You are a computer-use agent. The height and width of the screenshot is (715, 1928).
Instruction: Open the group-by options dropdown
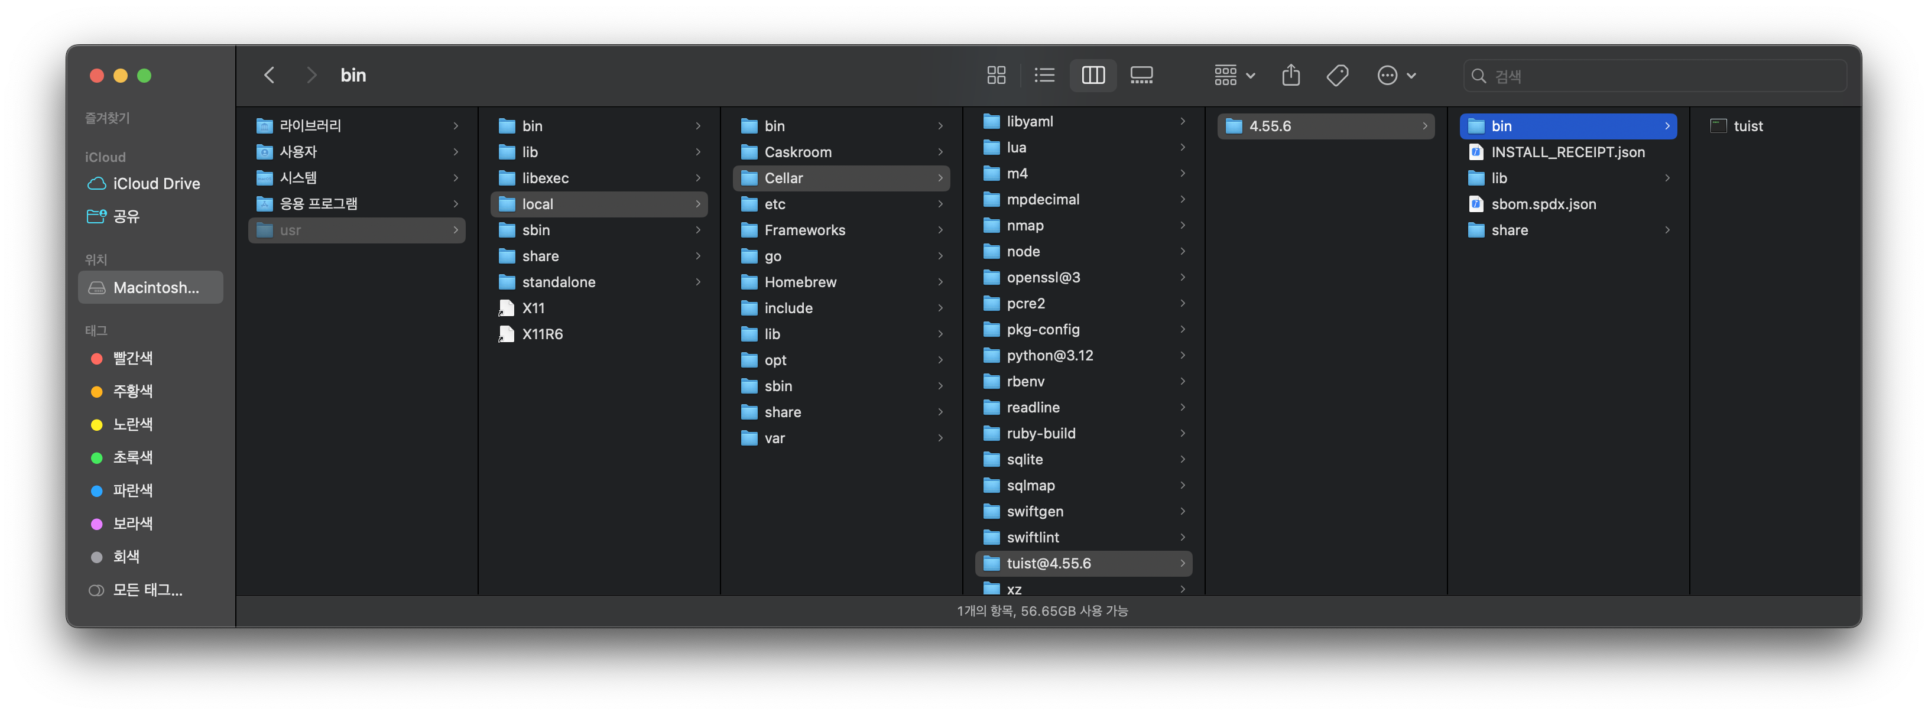[1234, 76]
